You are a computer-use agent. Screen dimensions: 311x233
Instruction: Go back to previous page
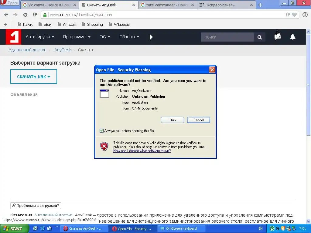[6, 15]
